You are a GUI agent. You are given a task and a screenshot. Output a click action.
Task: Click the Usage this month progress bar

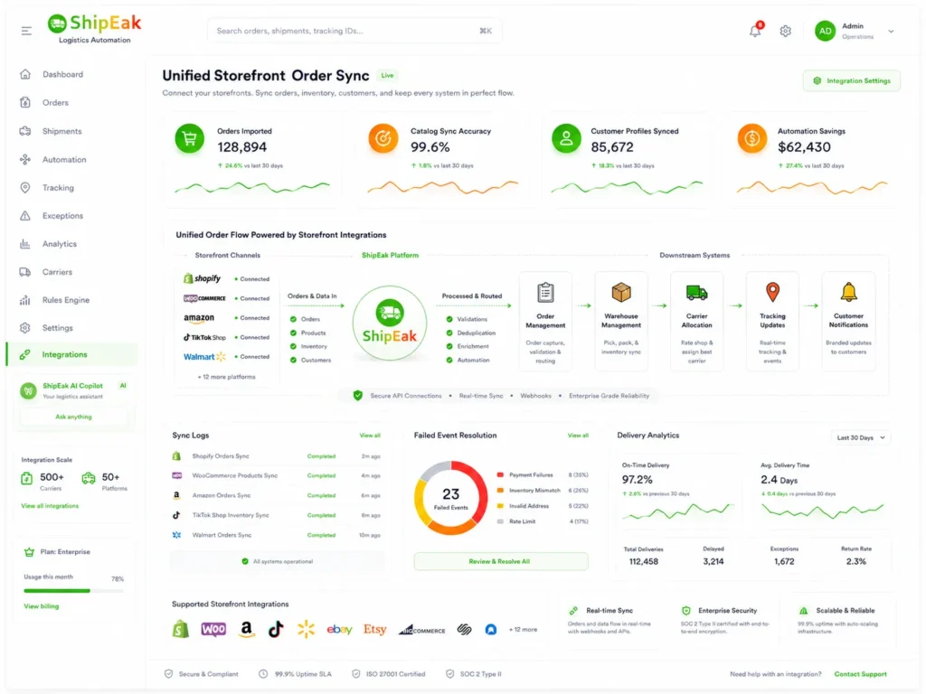pos(74,590)
